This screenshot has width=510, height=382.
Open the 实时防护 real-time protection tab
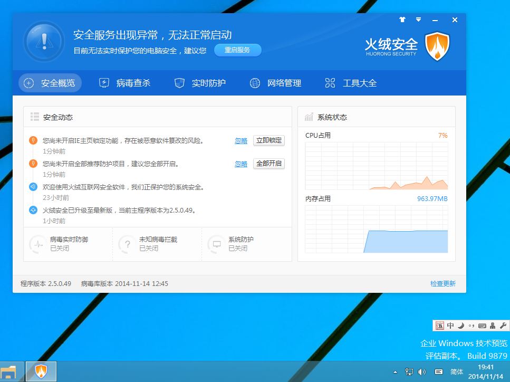[x=200, y=83]
